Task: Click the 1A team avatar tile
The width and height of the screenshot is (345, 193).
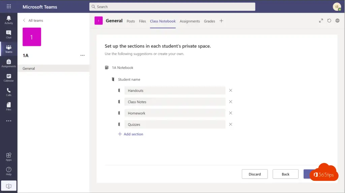Action: 32,37
